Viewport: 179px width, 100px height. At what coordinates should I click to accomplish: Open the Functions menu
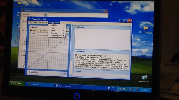click(43, 22)
